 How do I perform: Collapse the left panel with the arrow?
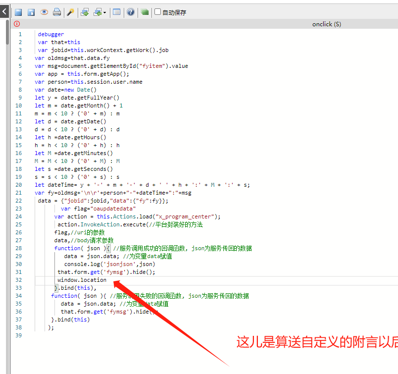4,10
